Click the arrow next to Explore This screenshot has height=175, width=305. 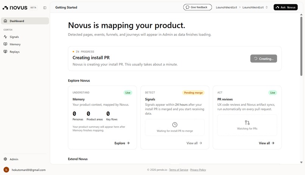coord(128,143)
